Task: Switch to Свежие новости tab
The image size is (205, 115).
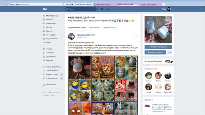Action: pyautogui.click(x=110, y=28)
